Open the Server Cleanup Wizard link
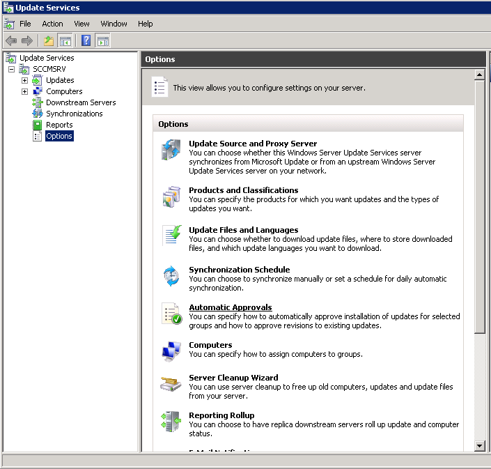This screenshot has height=469, width=491. coord(233,378)
